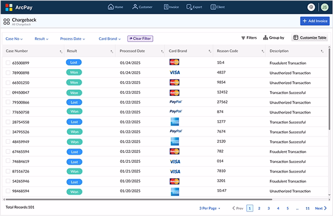Sort by Case Number column arrows
333x216 pixels.
[x=61, y=52]
